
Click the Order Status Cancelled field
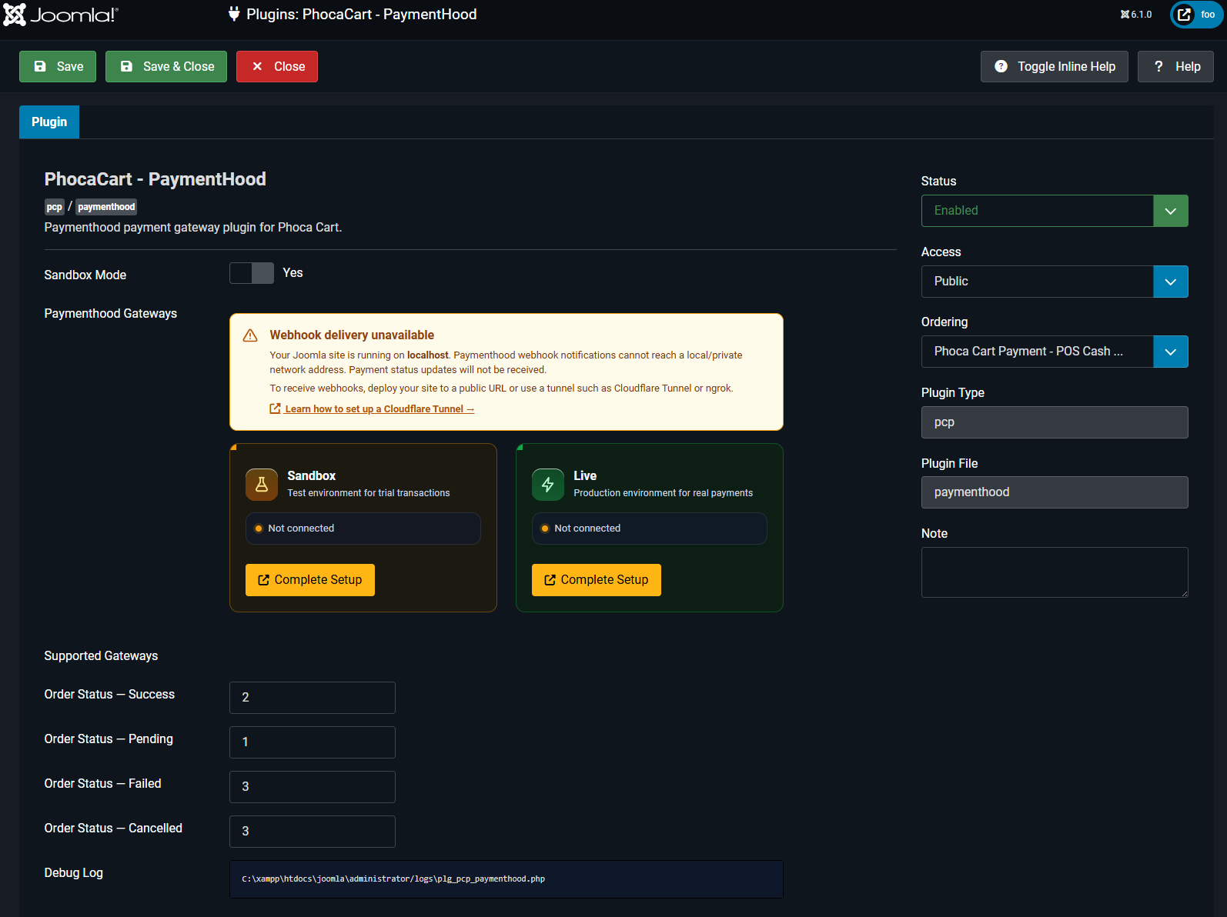(x=313, y=832)
